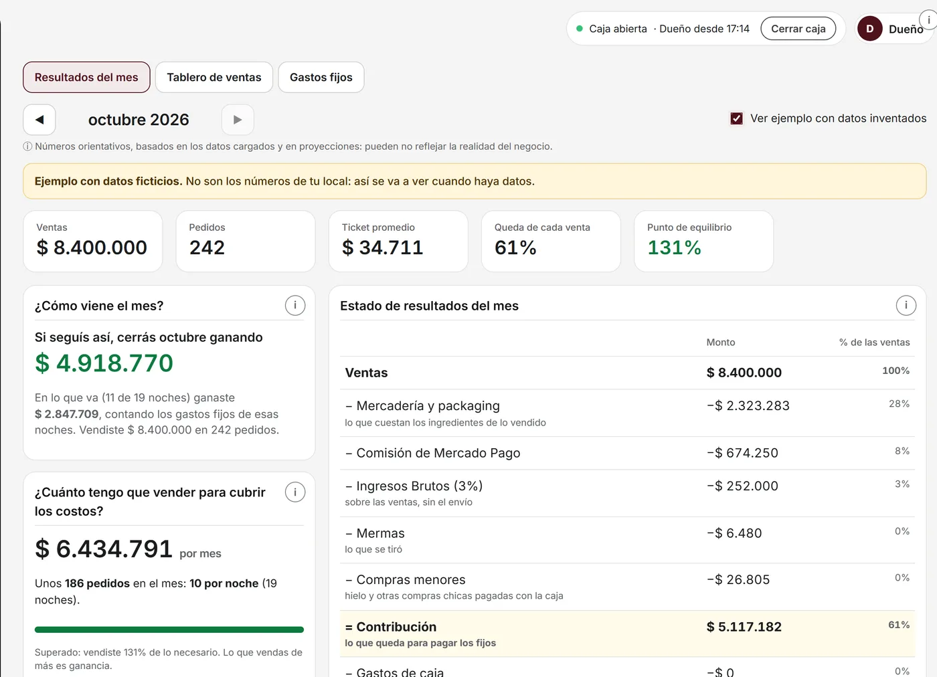
Task: Click the Ventas $ 8.400.000 card
Action: click(x=93, y=241)
